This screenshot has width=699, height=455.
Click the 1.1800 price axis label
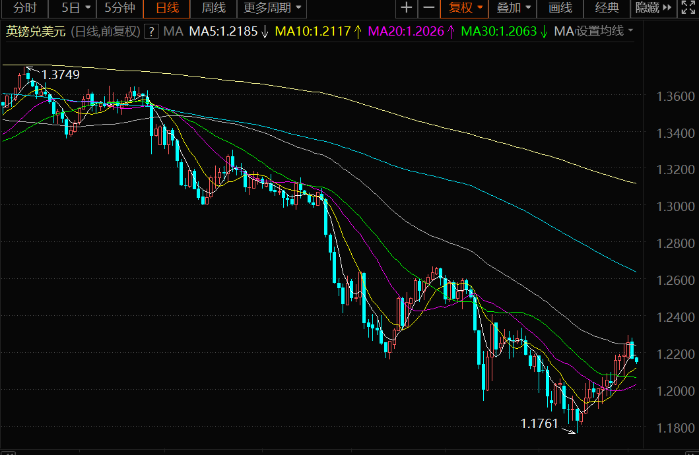click(675, 428)
